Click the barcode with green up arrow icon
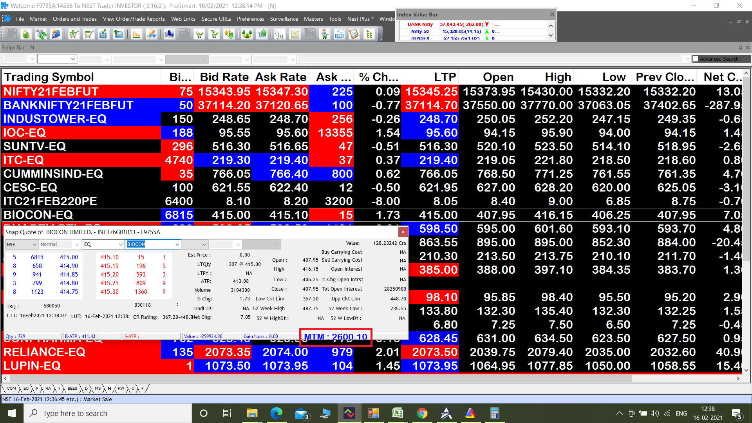Viewport: 752px width, 423px height. 262,34
